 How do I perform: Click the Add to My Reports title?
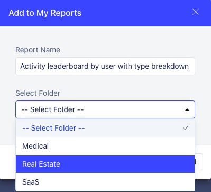tap(45, 13)
